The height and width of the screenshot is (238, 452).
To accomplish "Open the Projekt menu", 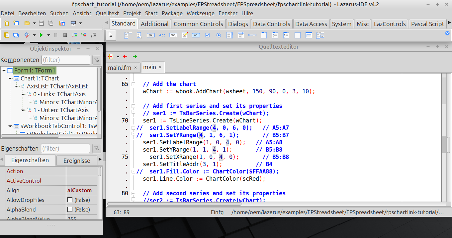I will (132, 13).
